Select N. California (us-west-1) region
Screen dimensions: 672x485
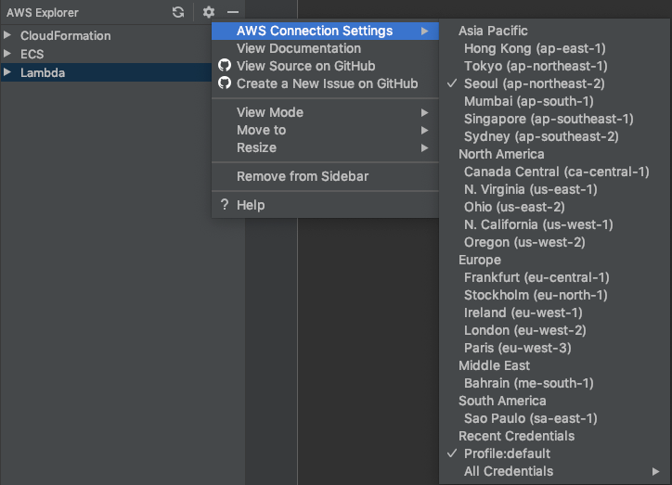tap(555, 224)
